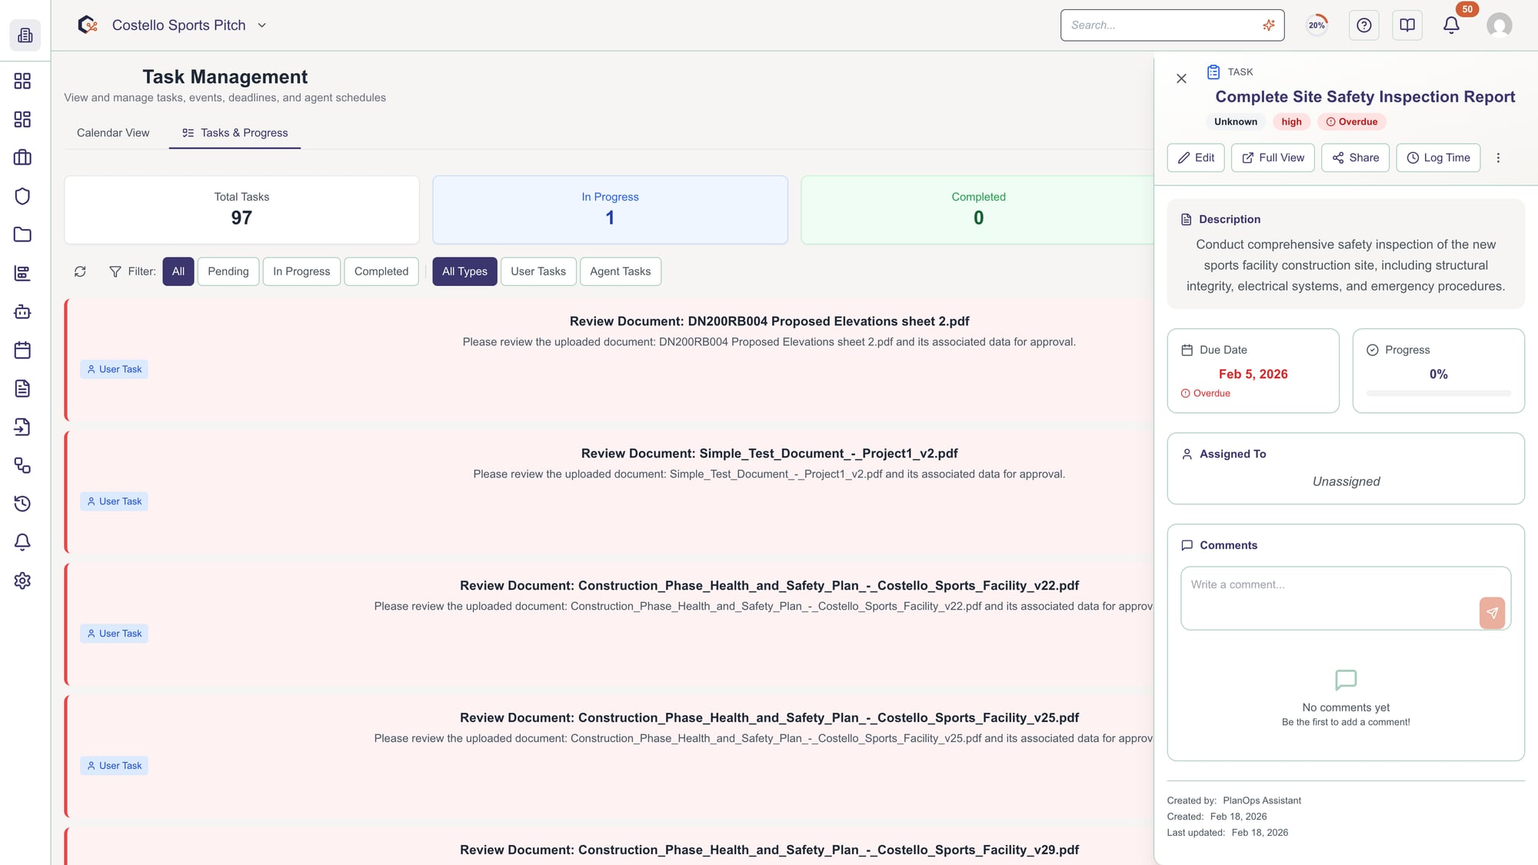This screenshot has width=1538, height=865.
Task: Click the Log Time button
Action: point(1438,158)
